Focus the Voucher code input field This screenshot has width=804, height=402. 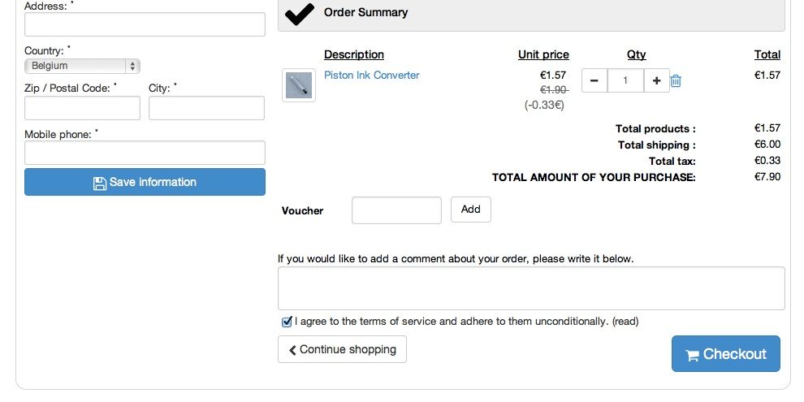pyautogui.click(x=396, y=210)
